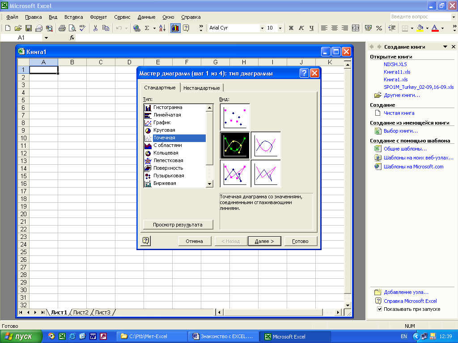Expand the Standard toolbar options chevron
The height and width of the screenshot is (343, 458).
[x=201, y=28]
